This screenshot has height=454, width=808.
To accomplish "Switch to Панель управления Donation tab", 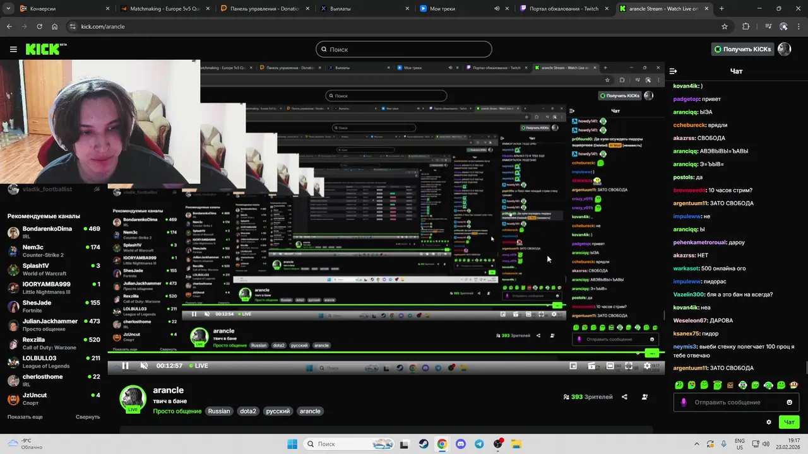I will 265,9.
